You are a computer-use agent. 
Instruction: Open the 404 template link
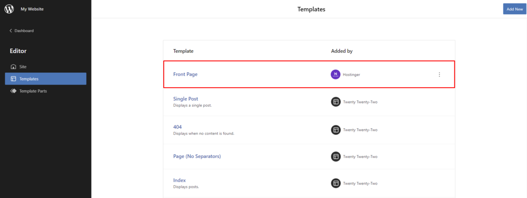178,127
